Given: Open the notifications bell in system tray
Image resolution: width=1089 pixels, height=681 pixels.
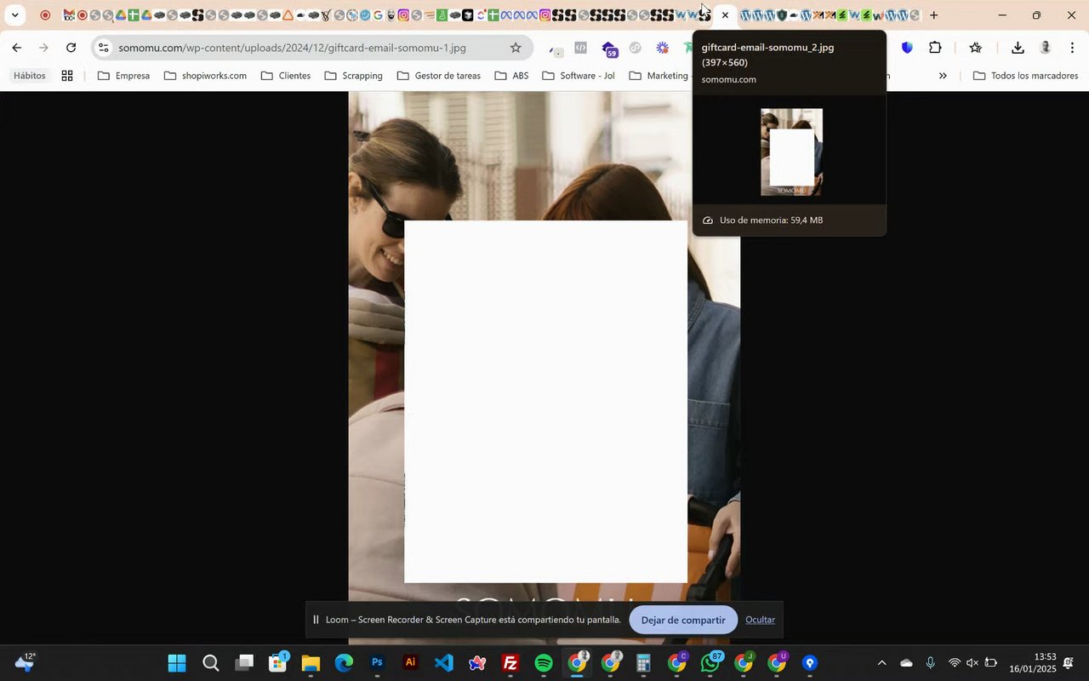Looking at the screenshot, I should click(1069, 663).
